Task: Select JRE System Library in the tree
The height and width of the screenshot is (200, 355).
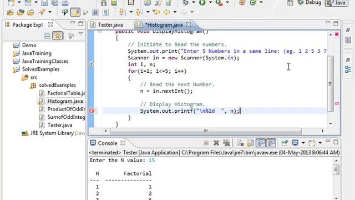Action: tap(53, 133)
